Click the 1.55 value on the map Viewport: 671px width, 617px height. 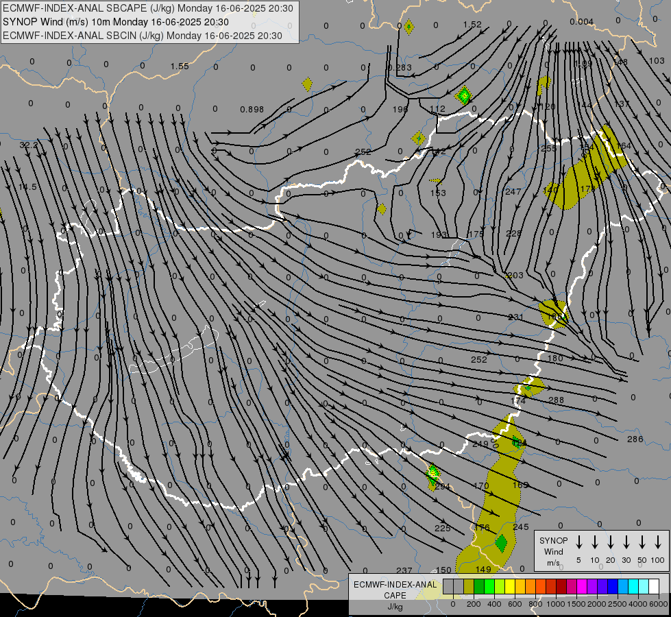tap(180, 66)
